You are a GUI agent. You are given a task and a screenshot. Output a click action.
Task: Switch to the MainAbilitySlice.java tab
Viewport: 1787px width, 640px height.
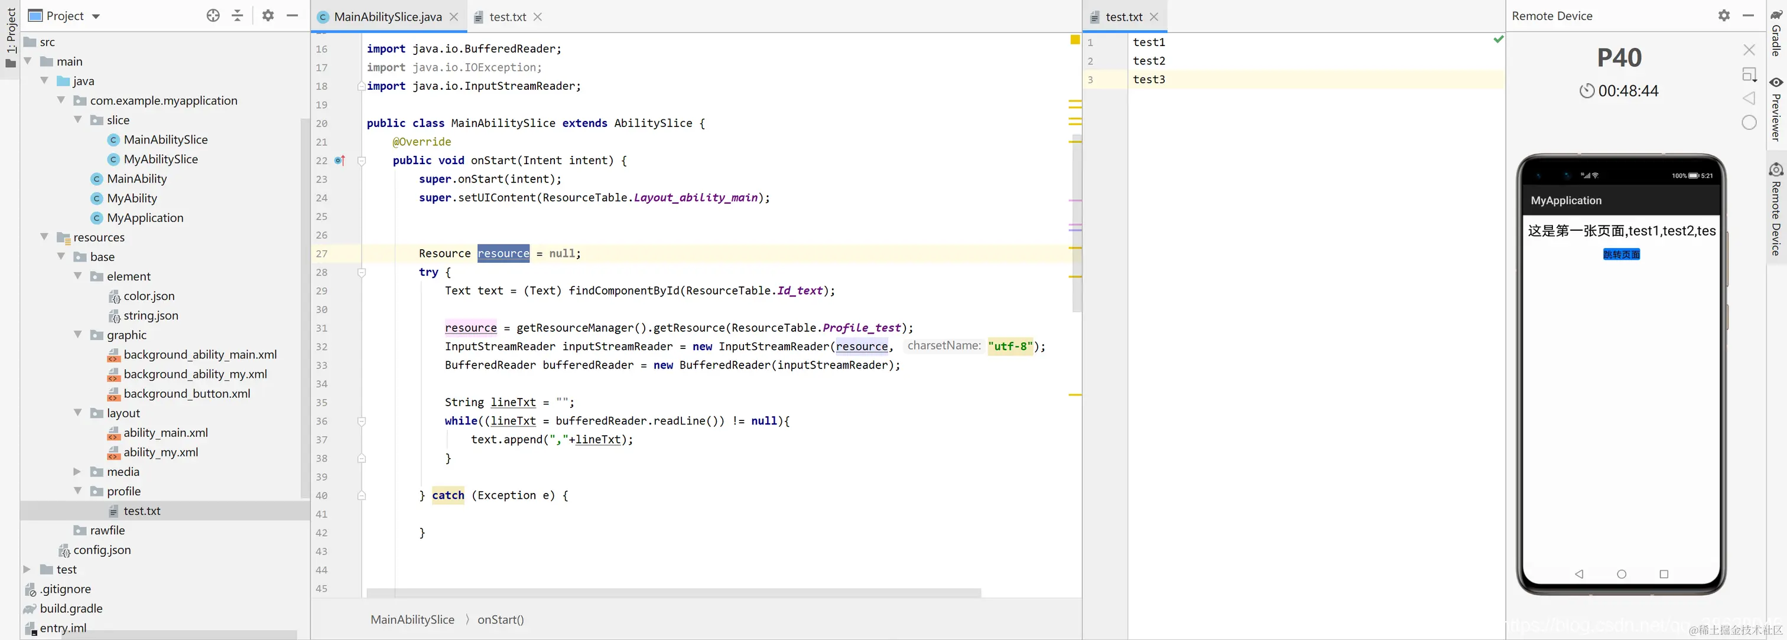tap(386, 17)
